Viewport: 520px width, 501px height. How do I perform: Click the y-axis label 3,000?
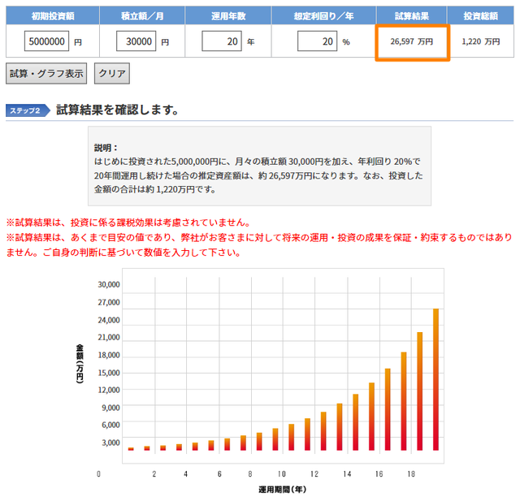110,443
